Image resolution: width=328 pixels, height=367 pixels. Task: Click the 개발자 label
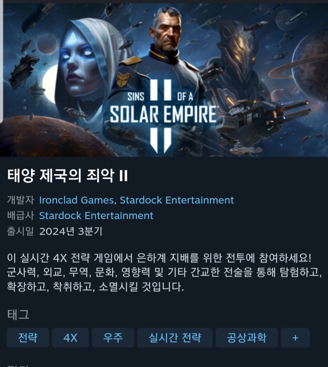[x=20, y=200]
